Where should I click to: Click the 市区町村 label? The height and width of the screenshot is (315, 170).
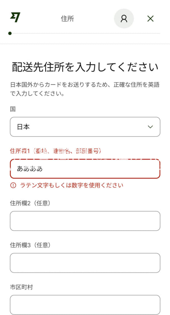[x=21, y=287]
